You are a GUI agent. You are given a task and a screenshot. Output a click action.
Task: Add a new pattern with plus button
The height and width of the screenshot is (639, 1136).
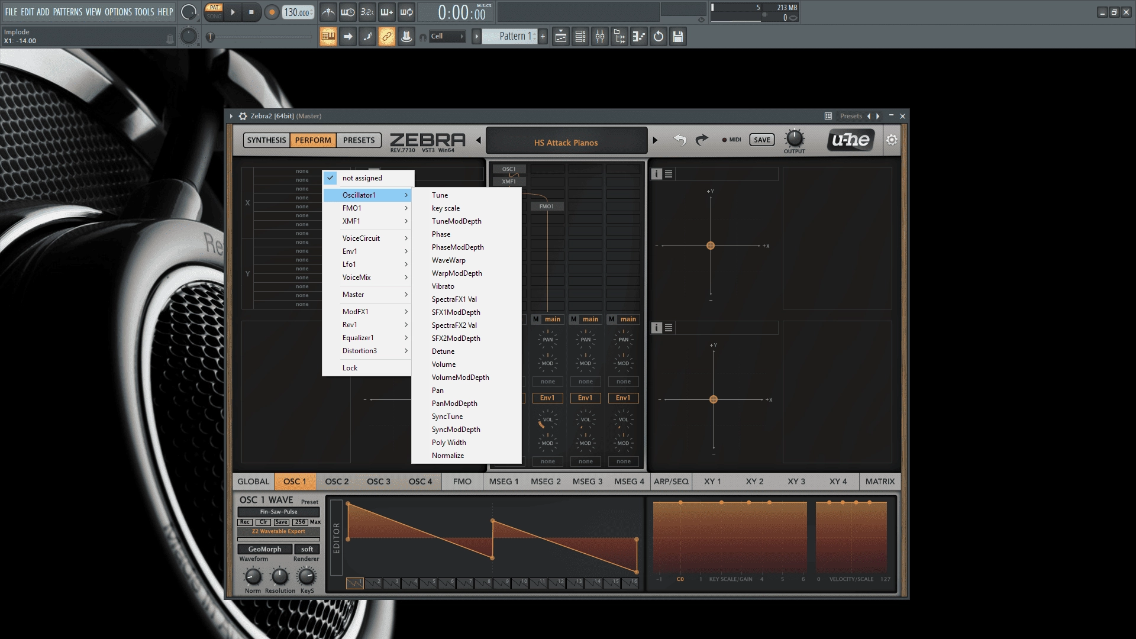[543, 37]
